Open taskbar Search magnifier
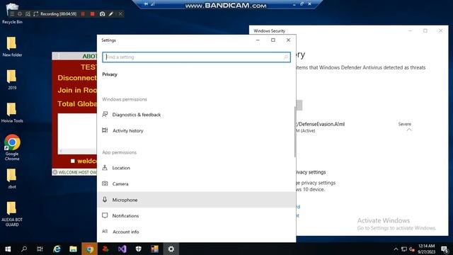 pos(24,249)
